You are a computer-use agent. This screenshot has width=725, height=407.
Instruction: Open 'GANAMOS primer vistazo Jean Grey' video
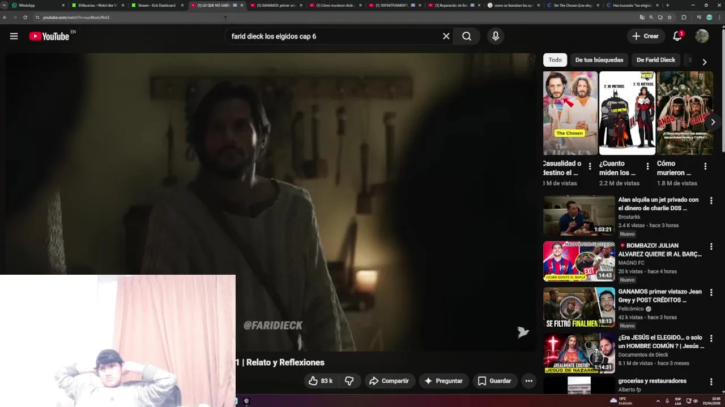[x=660, y=296]
